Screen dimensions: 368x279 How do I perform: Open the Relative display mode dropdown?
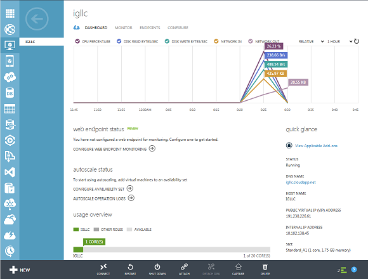coord(311,41)
